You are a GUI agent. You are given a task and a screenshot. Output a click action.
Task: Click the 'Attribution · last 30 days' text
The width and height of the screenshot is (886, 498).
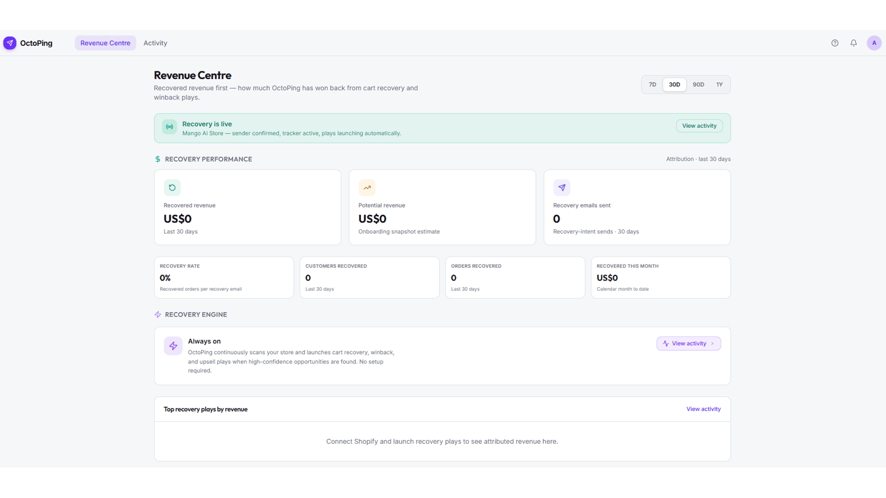(x=698, y=159)
